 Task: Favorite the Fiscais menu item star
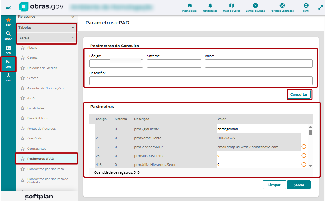coord(22,48)
